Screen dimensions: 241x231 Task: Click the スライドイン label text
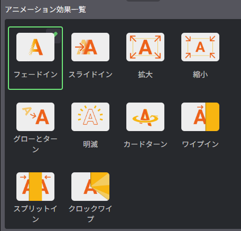tap(90, 75)
